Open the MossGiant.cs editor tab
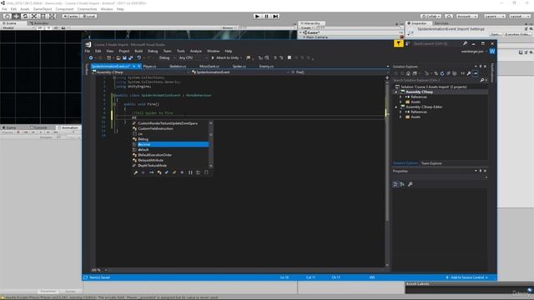This screenshot has height=300, width=534. click(x=209, y=67)
